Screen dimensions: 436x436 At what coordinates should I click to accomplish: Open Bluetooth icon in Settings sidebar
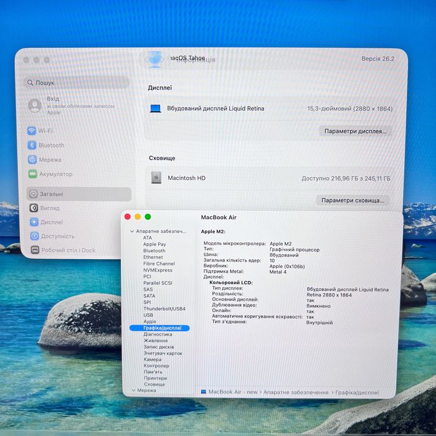click(32, 145)
